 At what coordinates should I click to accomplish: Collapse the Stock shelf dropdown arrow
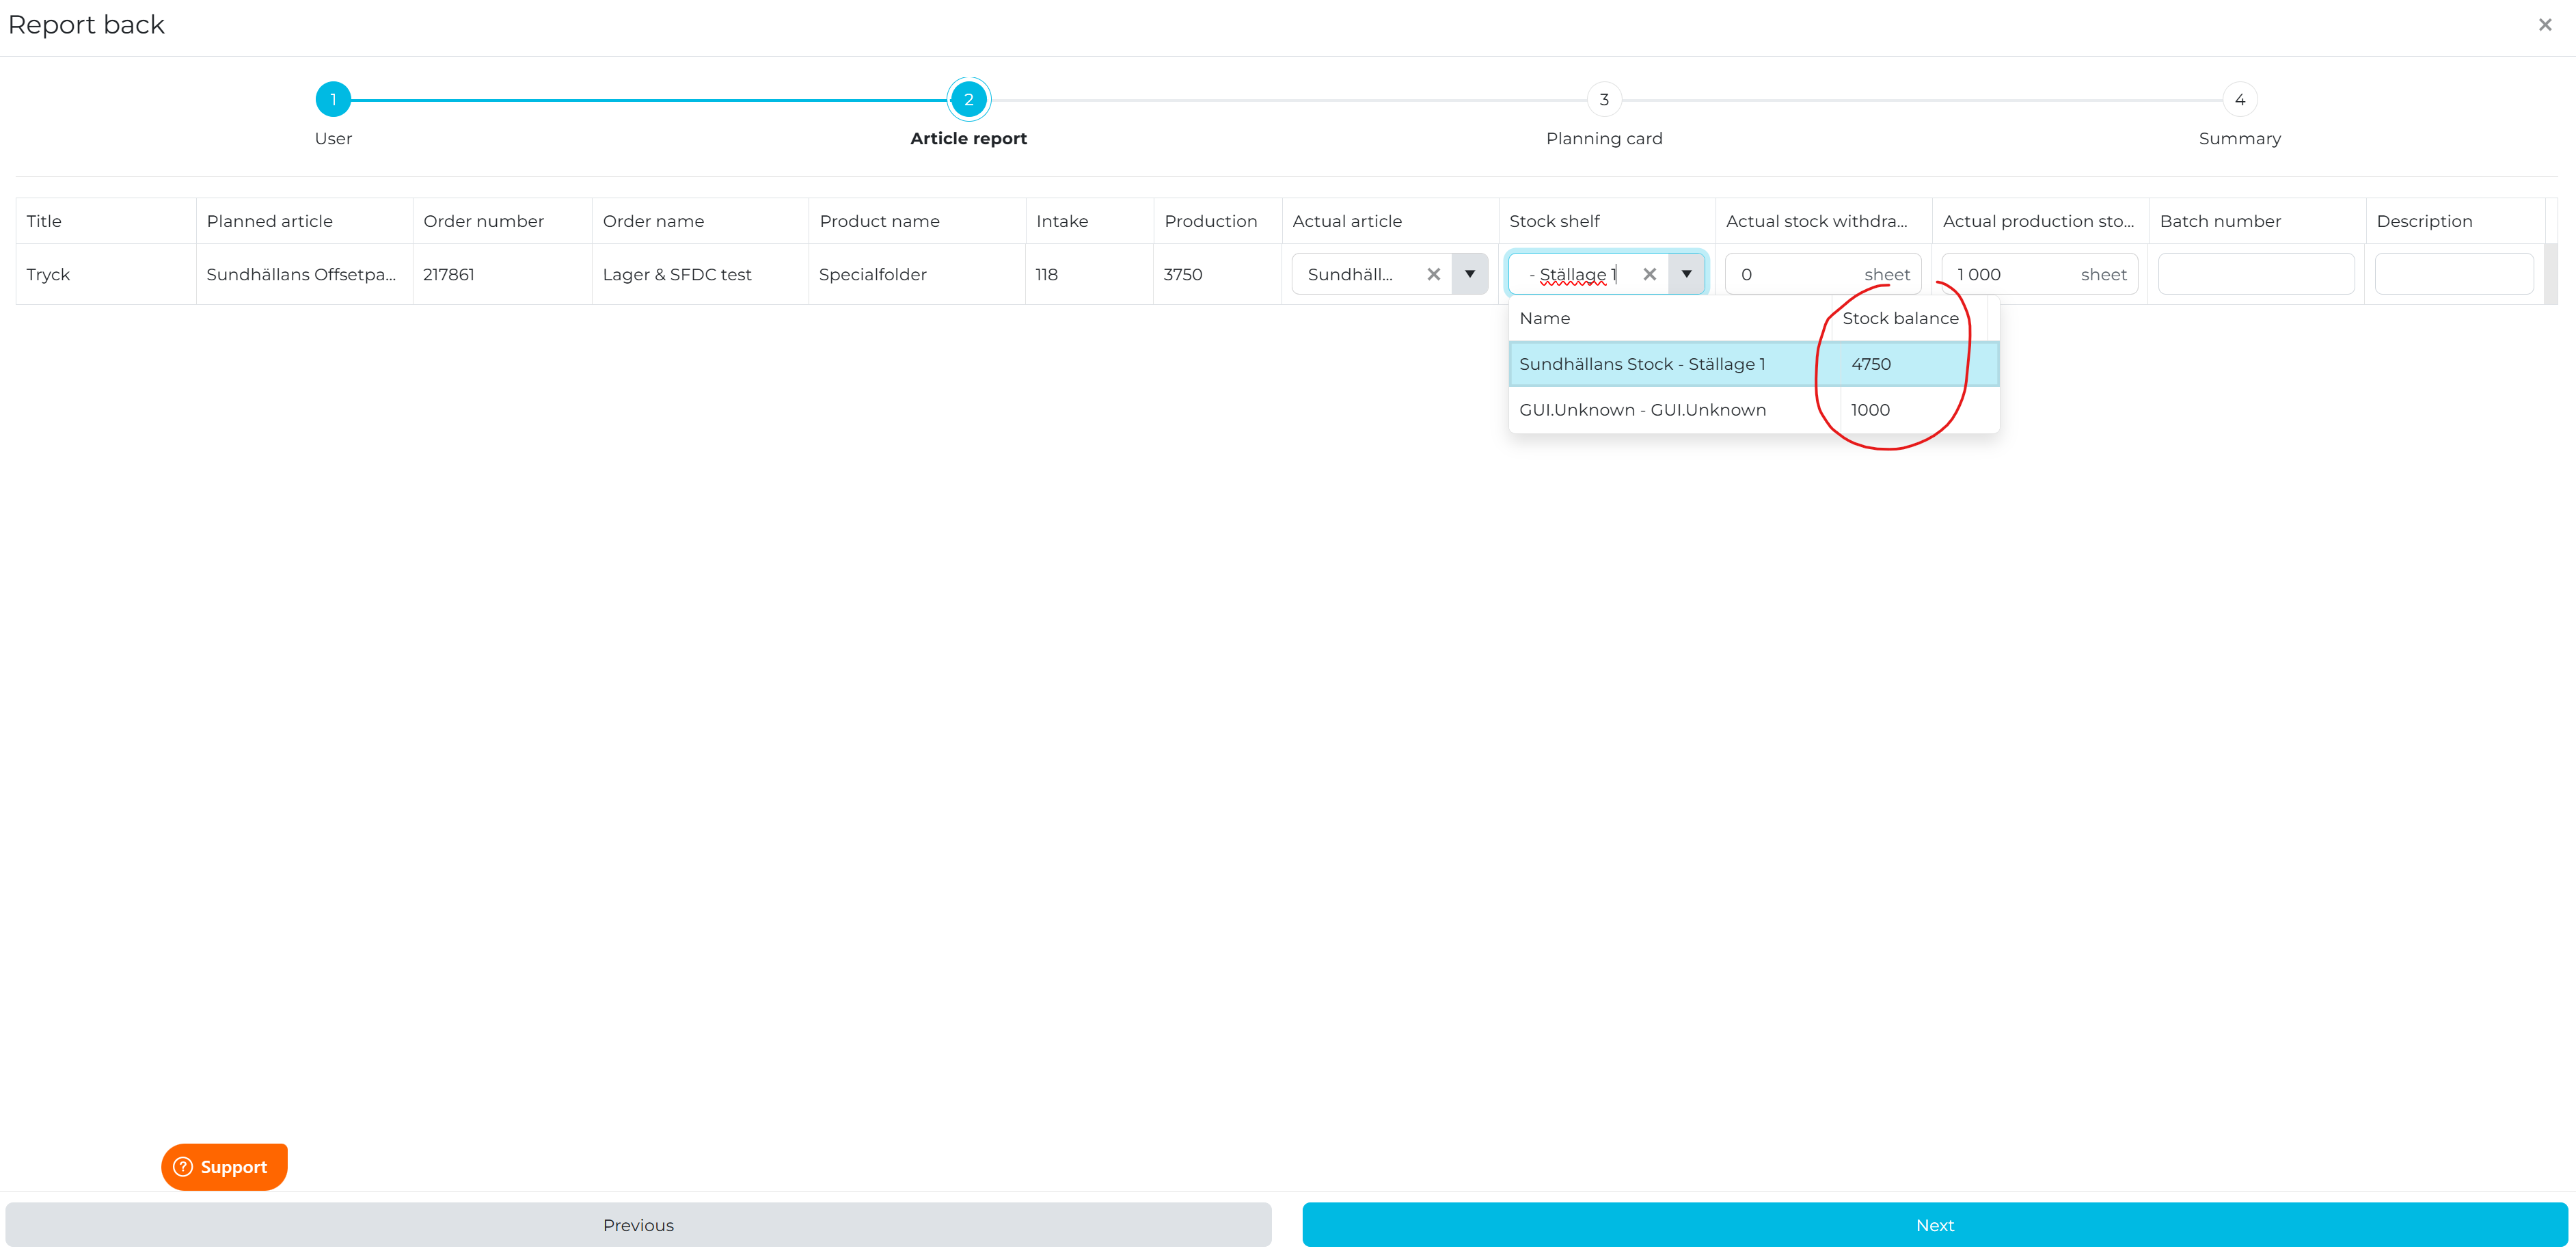click(x=1686, y=274)
